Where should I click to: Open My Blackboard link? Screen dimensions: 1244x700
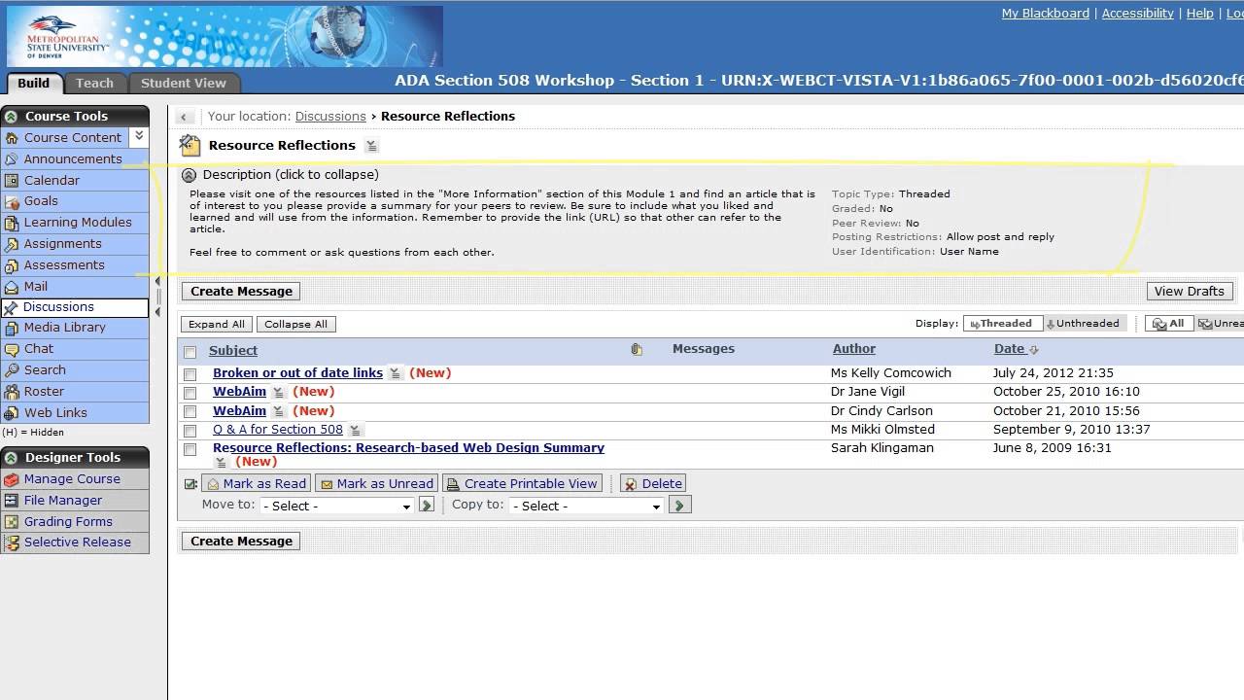click(x=1046, y=13)
